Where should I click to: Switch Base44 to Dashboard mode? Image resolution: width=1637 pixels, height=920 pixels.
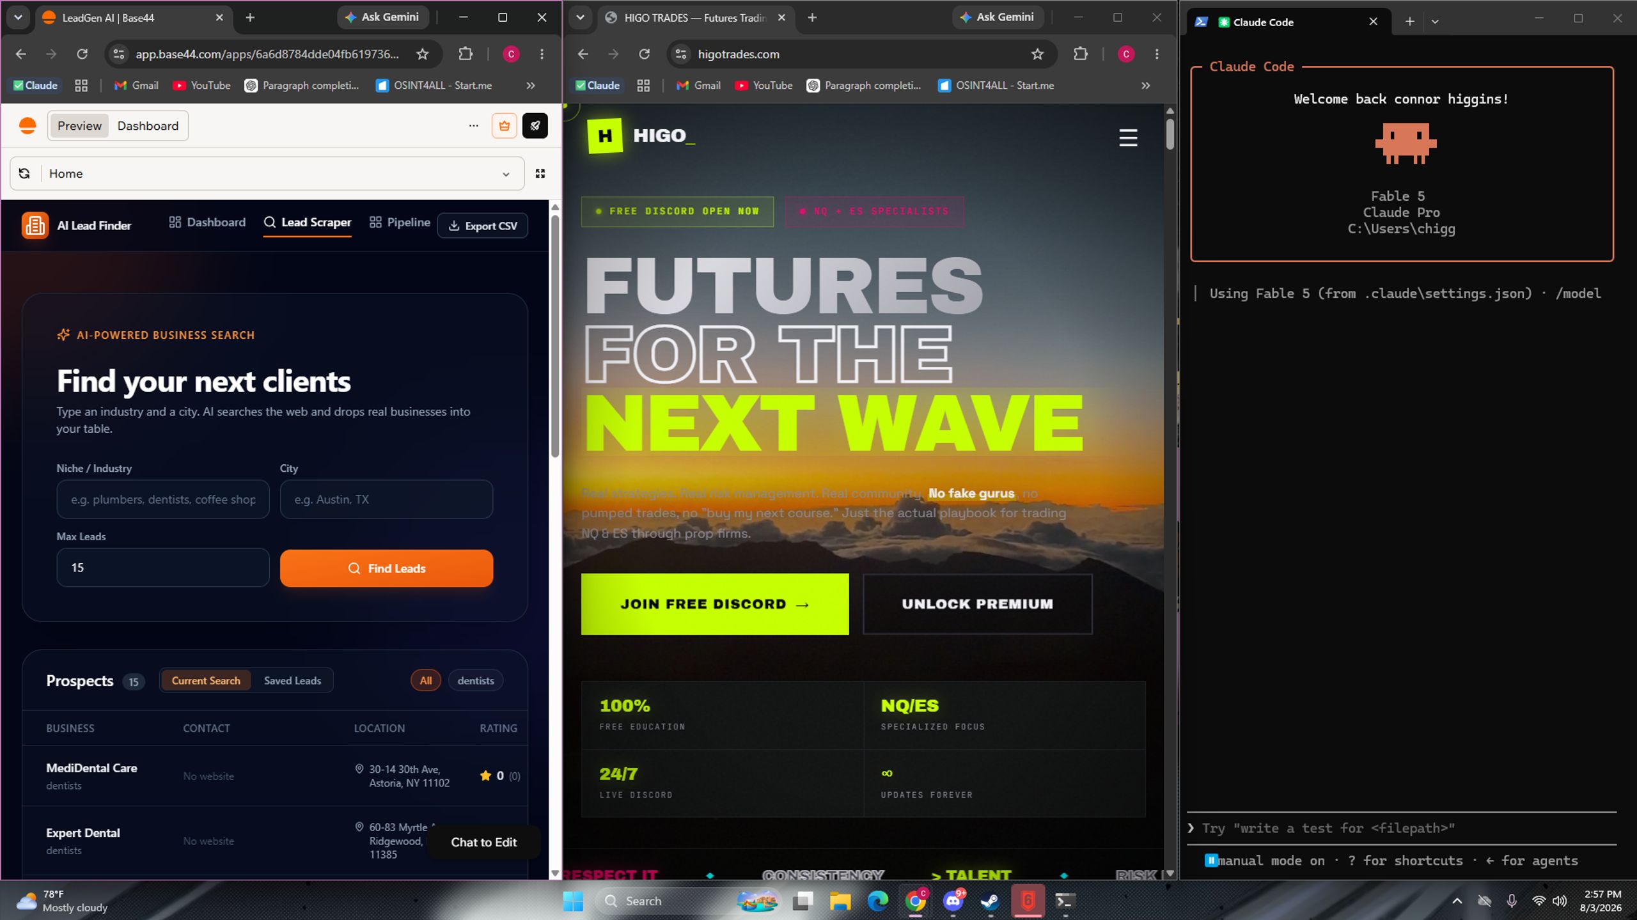pos(148,126)
